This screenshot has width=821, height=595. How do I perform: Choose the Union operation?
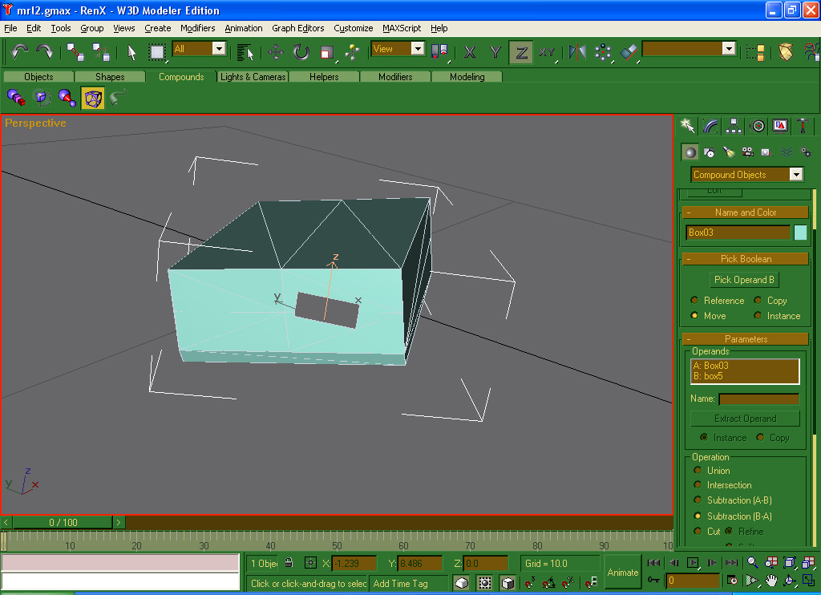[696, 471]
